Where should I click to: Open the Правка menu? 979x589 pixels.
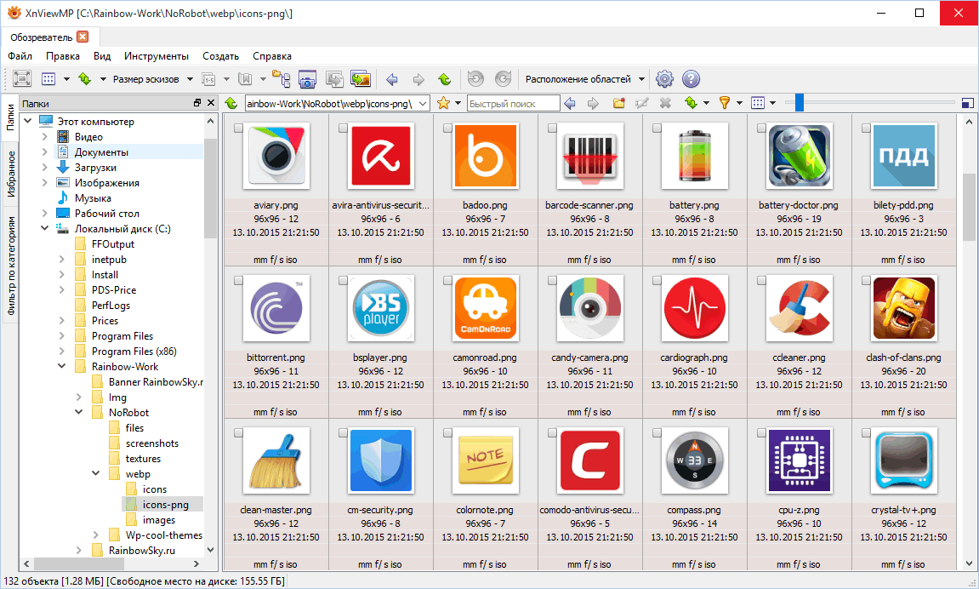tap(62, 56)
